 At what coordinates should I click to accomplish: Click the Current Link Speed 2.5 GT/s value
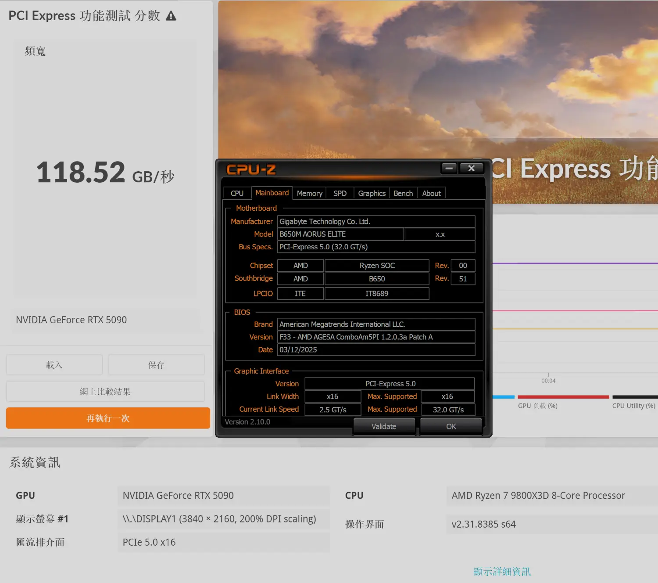pyautogui.click(x=333, y=410)
